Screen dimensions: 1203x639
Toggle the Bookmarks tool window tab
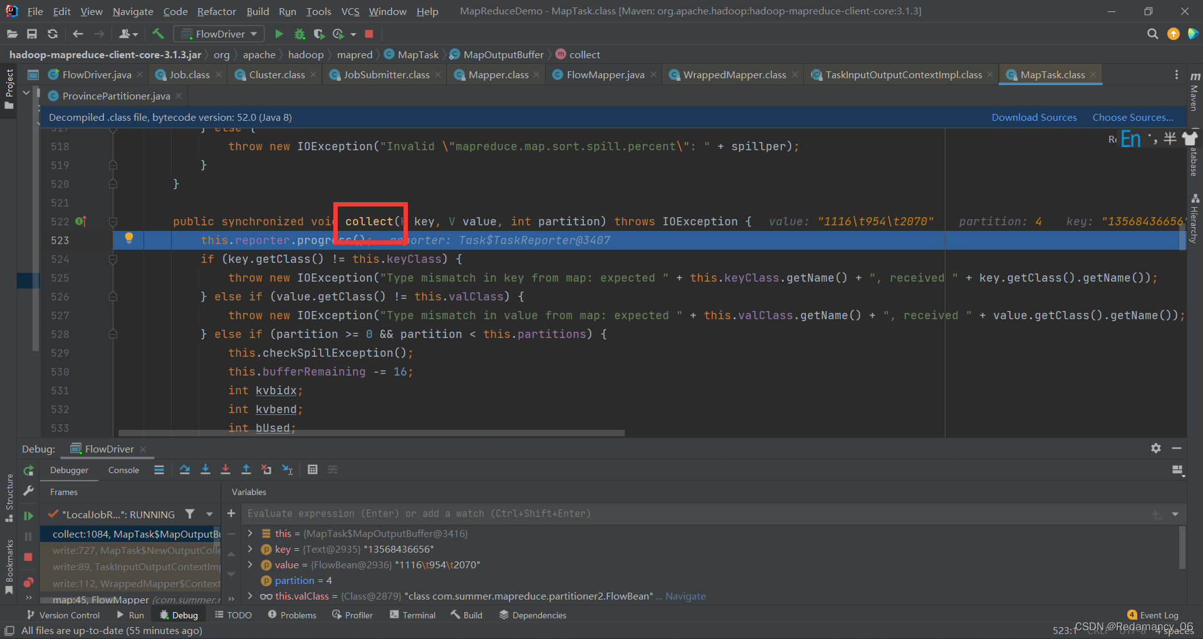tap(9, 566)
